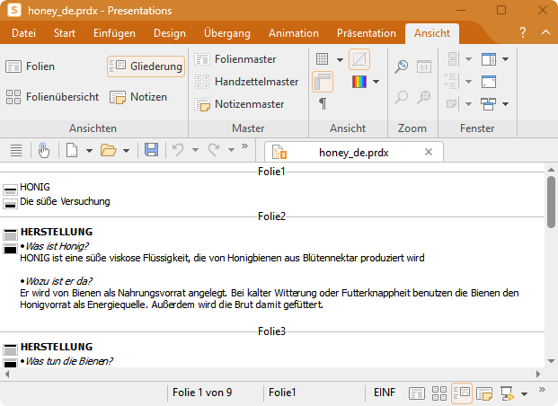The height and width of the screenshot is (406, 558).
Task: Toggle EINF insert mode in status bar
Action: [x=385, y=393]
